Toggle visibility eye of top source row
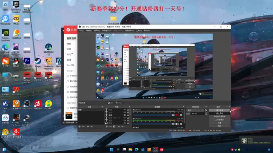 coord(125,110)
